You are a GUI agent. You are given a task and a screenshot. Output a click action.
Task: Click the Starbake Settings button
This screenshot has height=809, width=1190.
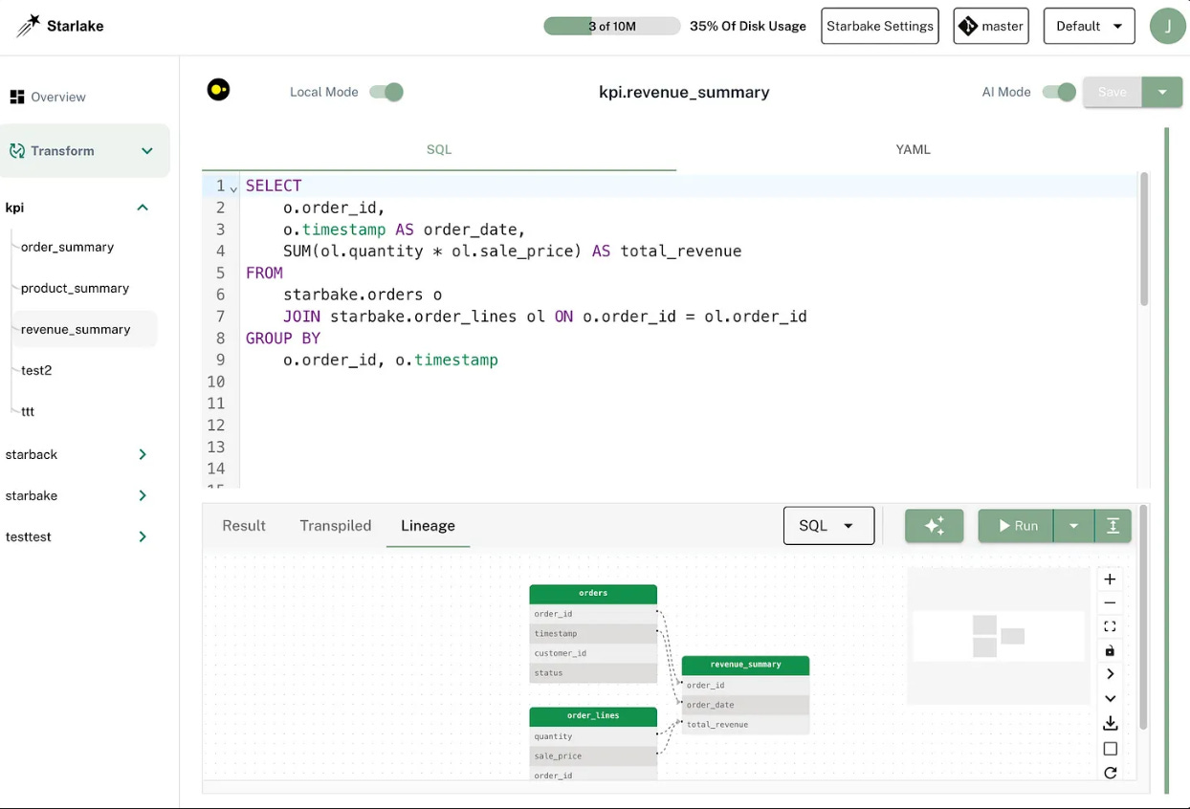(x=880, y=26)
